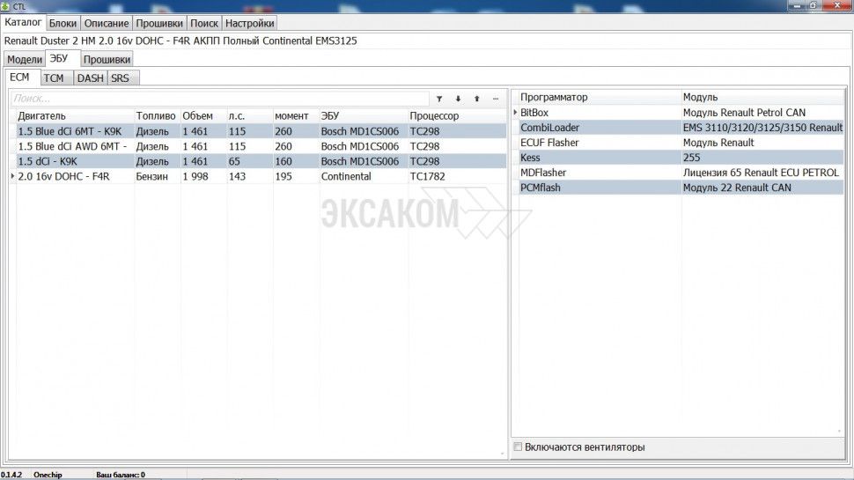Viewport: 854px width, 480px height.
Task: Click the filter funnel icon beside search
Action: click(x=439, y=99)
